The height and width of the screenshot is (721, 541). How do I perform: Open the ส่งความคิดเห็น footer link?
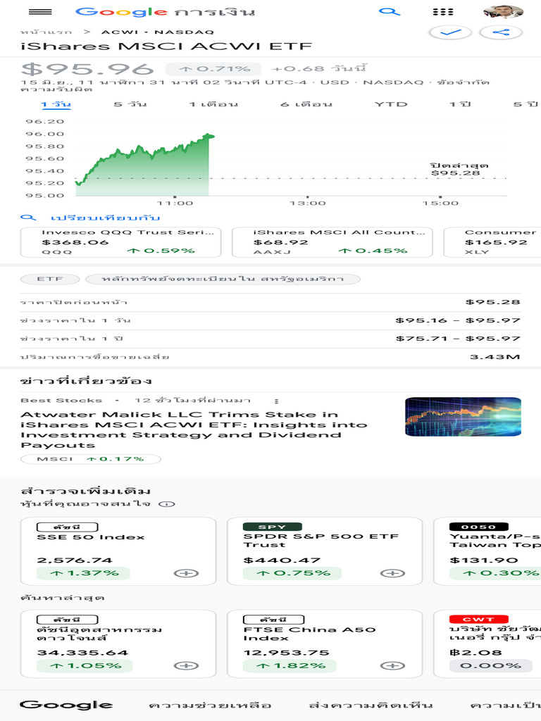coord(371,705)
